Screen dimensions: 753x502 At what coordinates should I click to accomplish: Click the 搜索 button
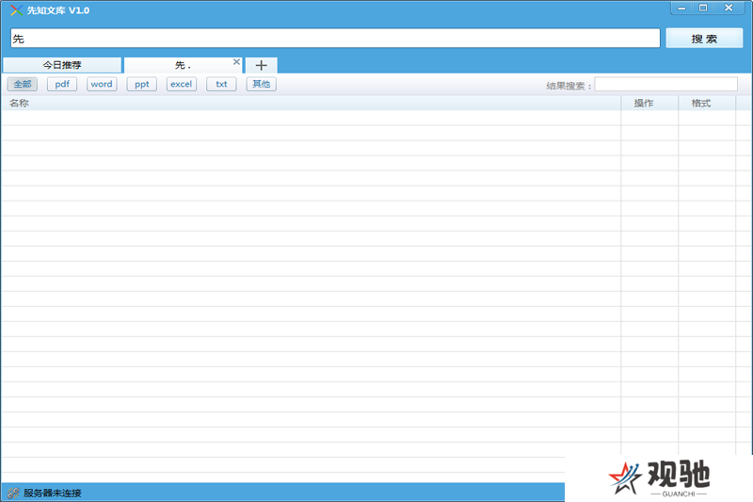coord(704,39)
